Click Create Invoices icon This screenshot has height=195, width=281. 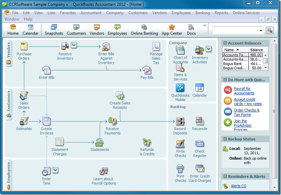point(46,121)
